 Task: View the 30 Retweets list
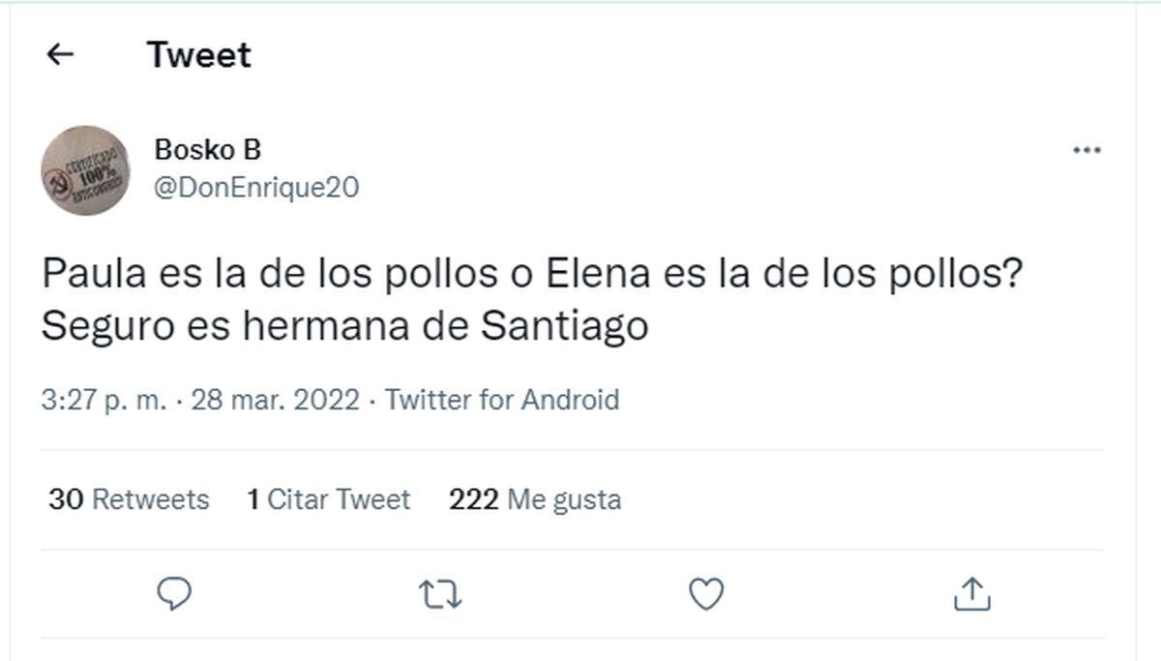[x=128, y=499]
